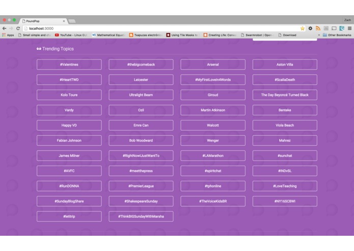
Task: Open the gear extension icon
Action: 310,28
